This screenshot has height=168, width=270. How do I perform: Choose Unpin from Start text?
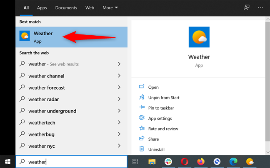pos(164,97)
